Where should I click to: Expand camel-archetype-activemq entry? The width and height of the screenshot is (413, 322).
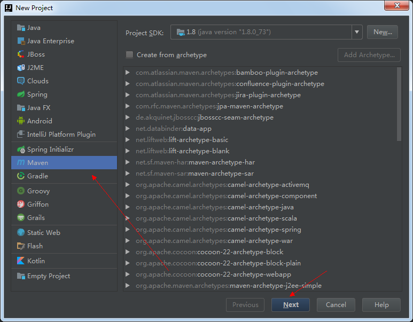point(128,185)
